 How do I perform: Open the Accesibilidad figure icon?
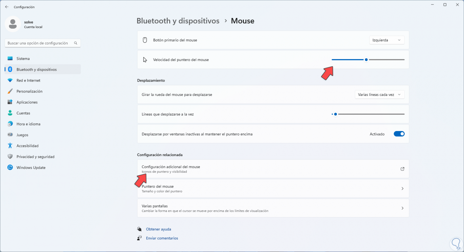10,146
